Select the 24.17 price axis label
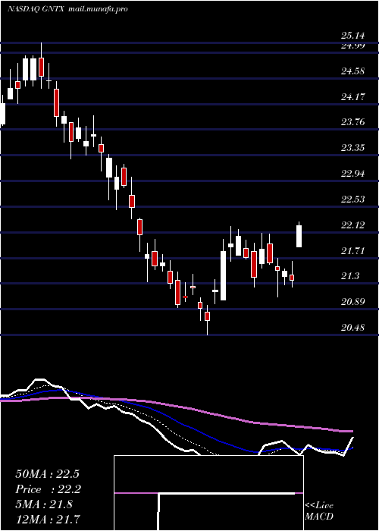The height and width of the screenshot is (531, 379). pos(353,97)
